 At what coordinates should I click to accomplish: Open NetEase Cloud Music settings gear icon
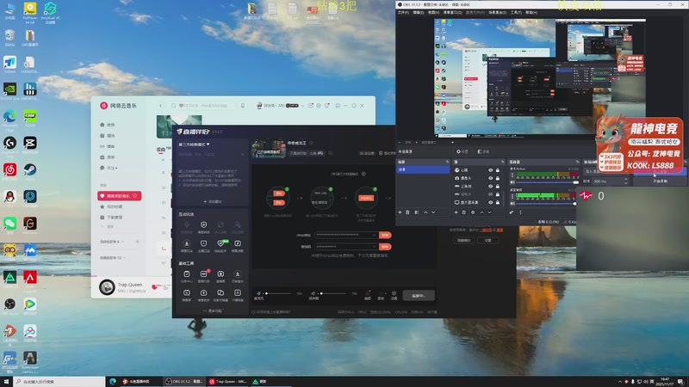pyautogui.click(x=319, y=106)
